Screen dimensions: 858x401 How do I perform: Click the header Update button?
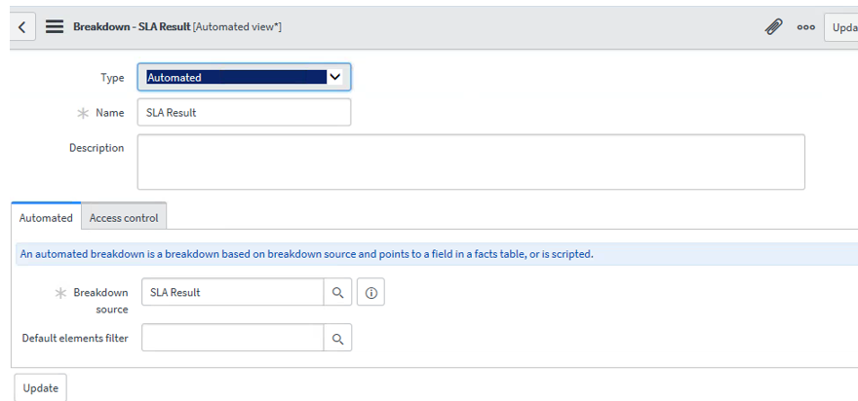point(841,27)
